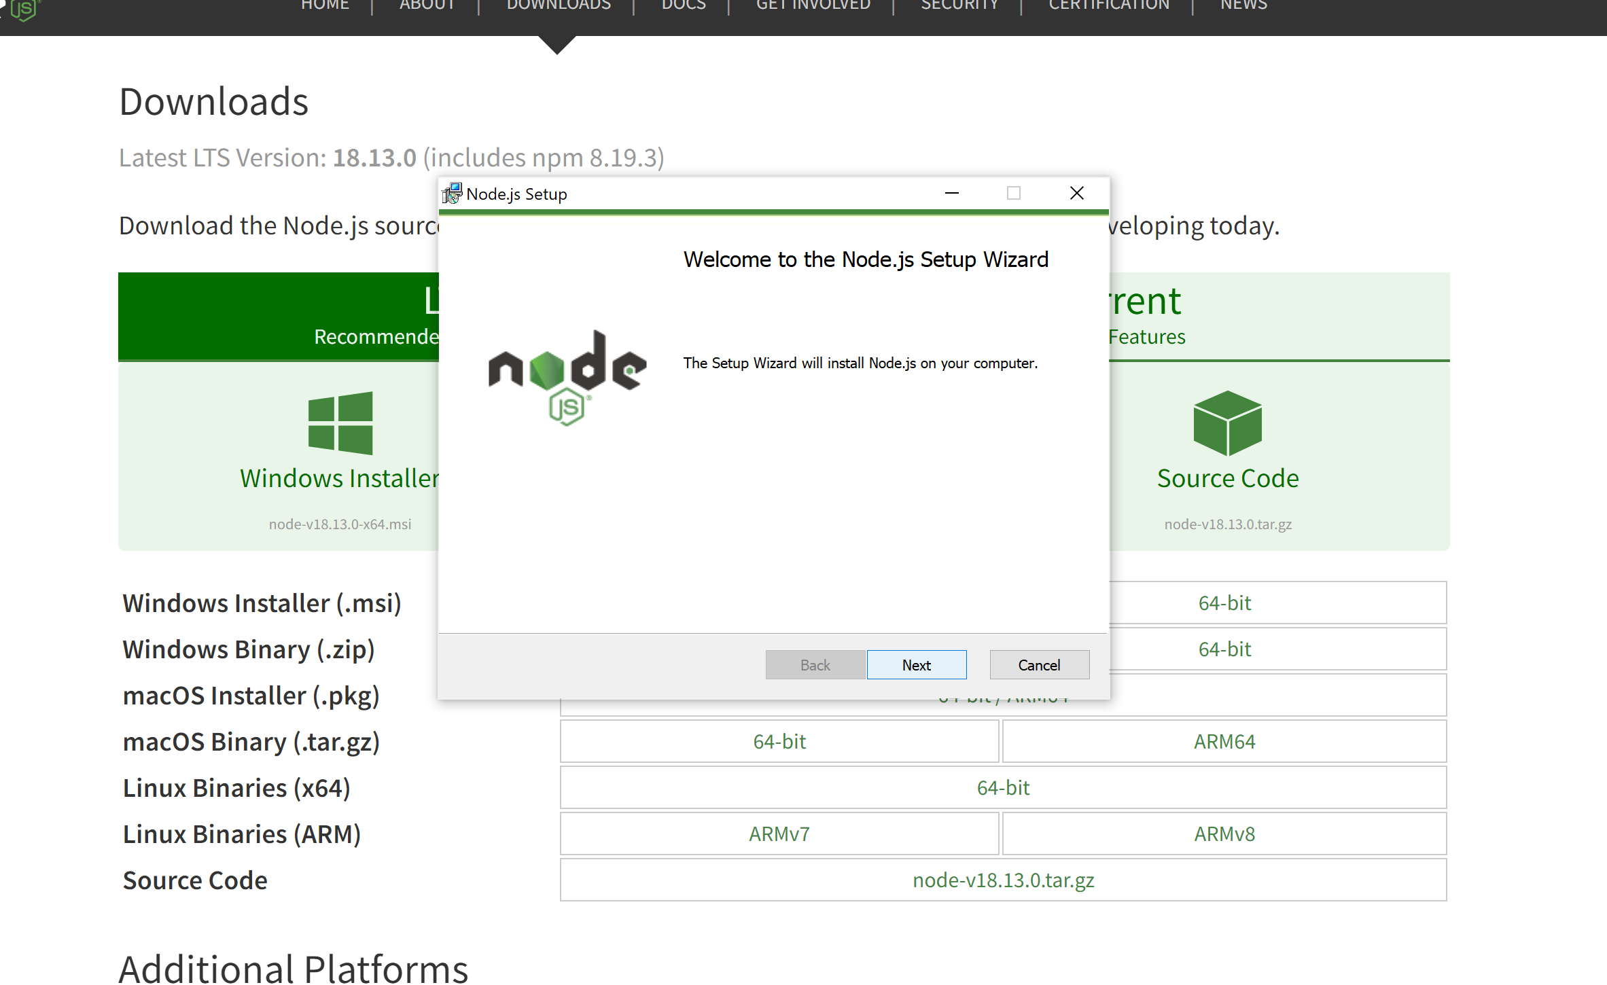Click the Node.js Setup title bar icon
The height and width of the screenshot is (985, 1607).
coord(452,194)
